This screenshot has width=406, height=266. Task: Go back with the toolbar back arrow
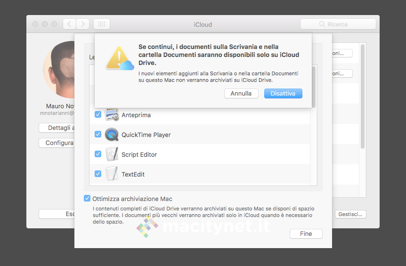[x=69, y=24]
